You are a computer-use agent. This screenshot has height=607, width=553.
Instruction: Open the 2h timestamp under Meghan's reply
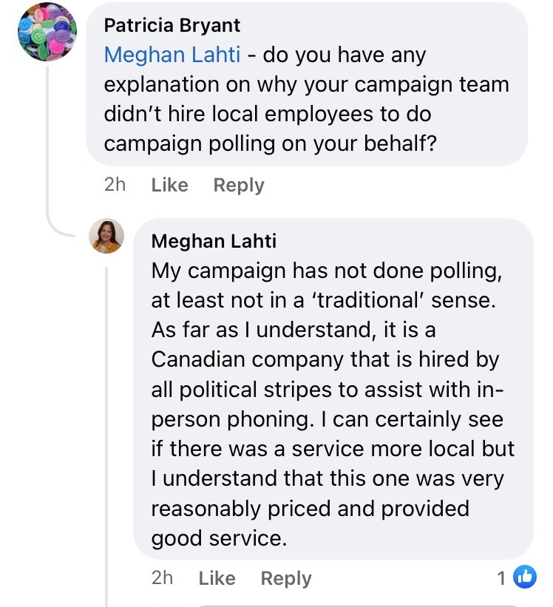pyautogui.click(x=162, y=578)
